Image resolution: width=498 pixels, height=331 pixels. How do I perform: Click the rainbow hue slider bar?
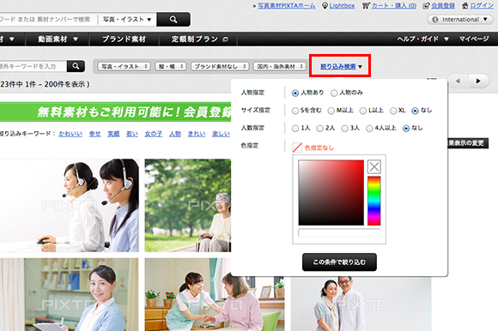pyautogui.click(x=374, y=201)
